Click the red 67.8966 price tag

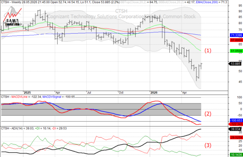236,40
